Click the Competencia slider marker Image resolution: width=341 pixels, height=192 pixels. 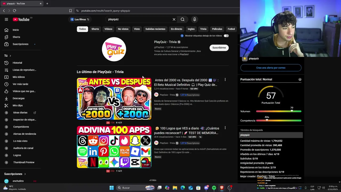coord(267,120)
